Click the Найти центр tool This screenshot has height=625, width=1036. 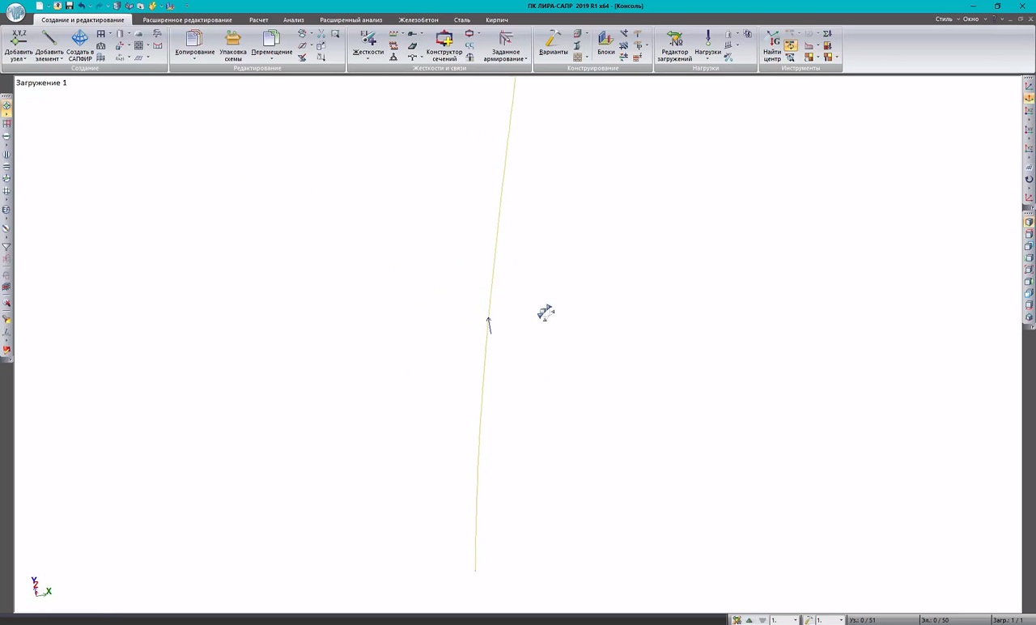(x=772, y=39)
